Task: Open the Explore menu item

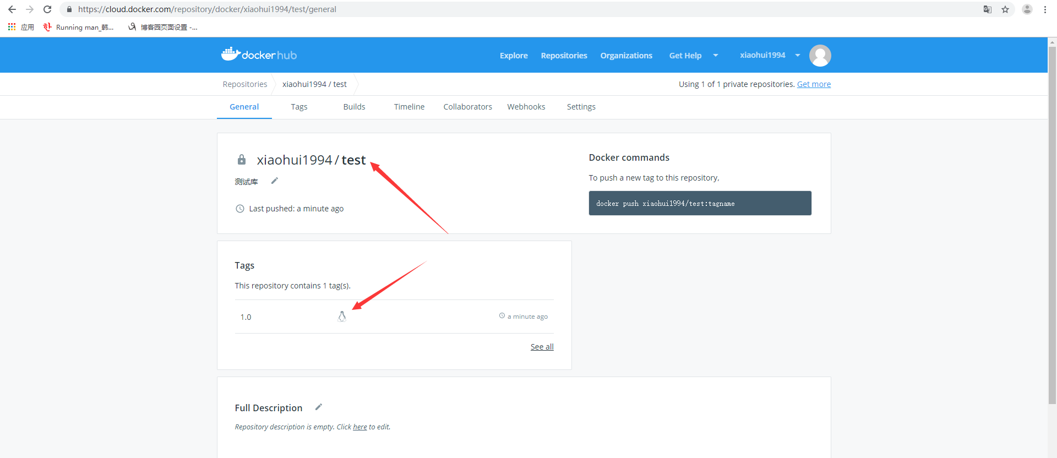Action: tap(514, 56)
